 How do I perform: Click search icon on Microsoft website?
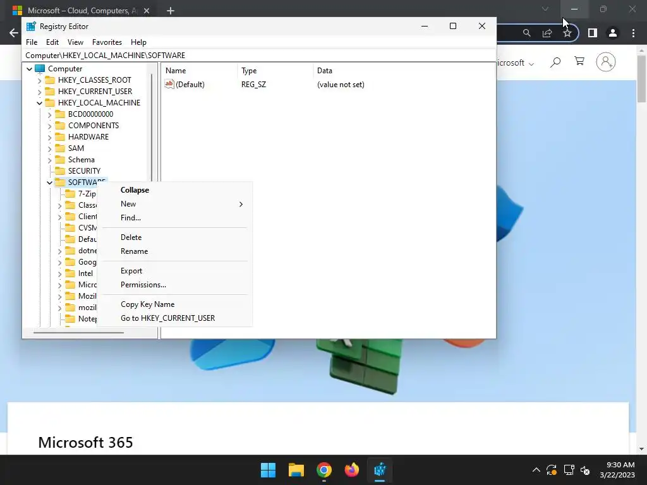pyautogui.click(x=555, y=63)
